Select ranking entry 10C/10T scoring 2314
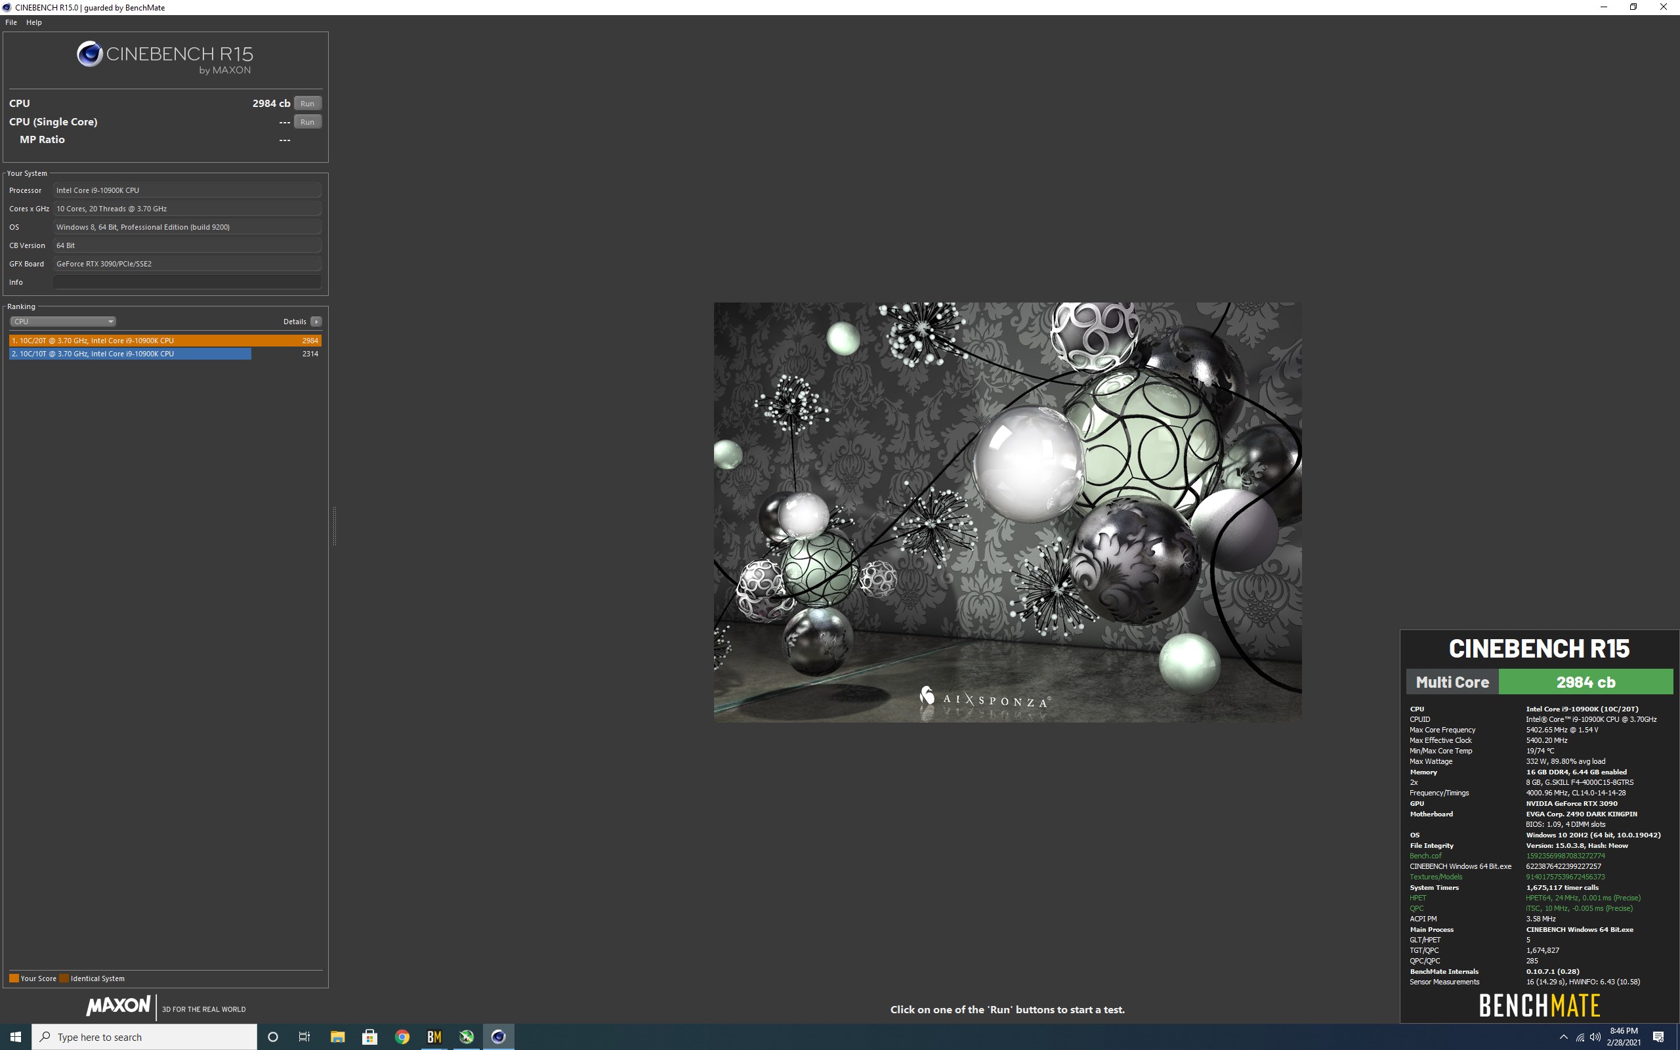Viewport: 1680px width, 1050px height. [x=165, y=354]
